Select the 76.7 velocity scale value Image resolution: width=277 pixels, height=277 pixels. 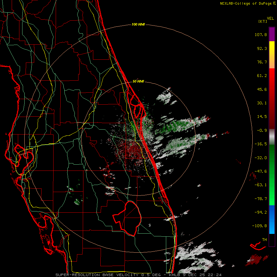(x=262, y=62)
